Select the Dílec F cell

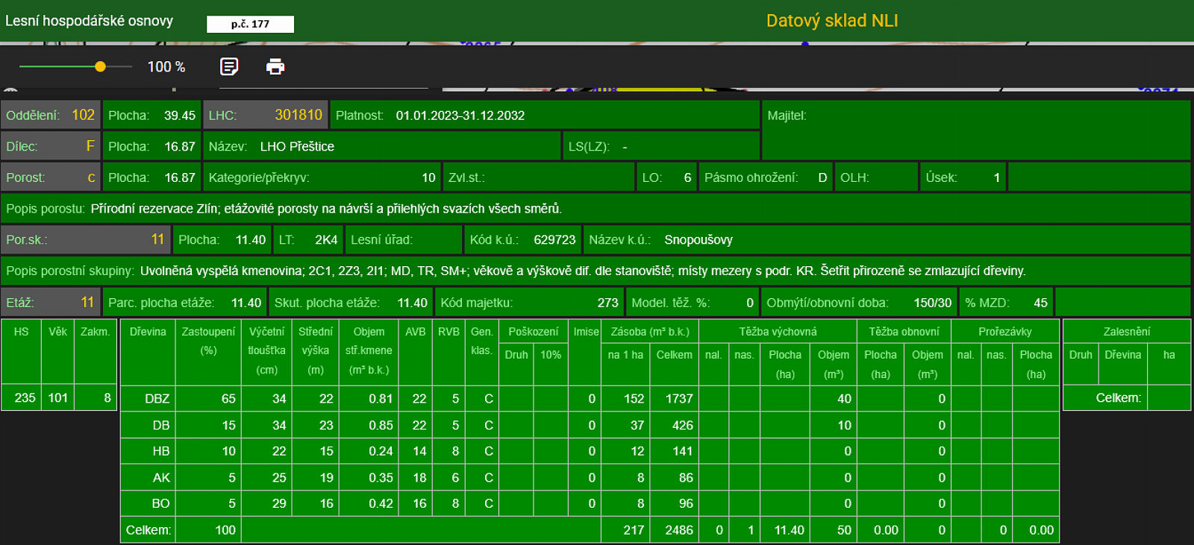[51, 146]
